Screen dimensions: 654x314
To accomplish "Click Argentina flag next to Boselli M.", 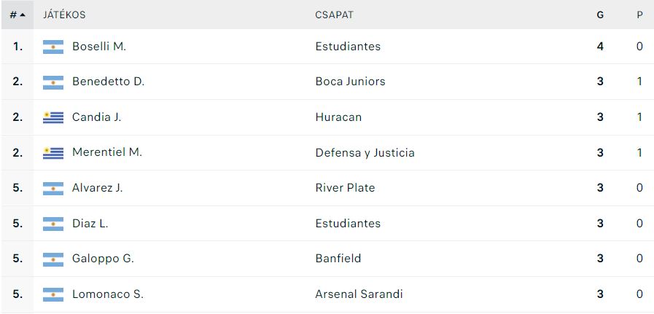I will (53, 47).
